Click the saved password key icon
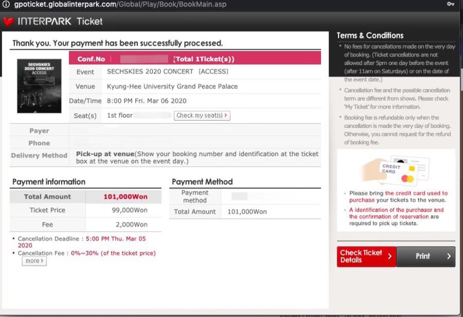This screenshot has height=317, width=463. tap(451, 4)
